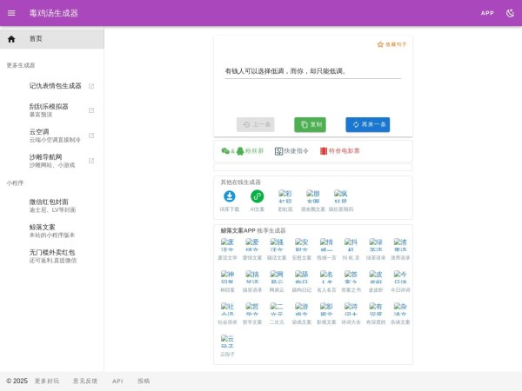Open 意见反馈 footer link
This screenshot has width=522, height=391.
click(x=85, y=381)
